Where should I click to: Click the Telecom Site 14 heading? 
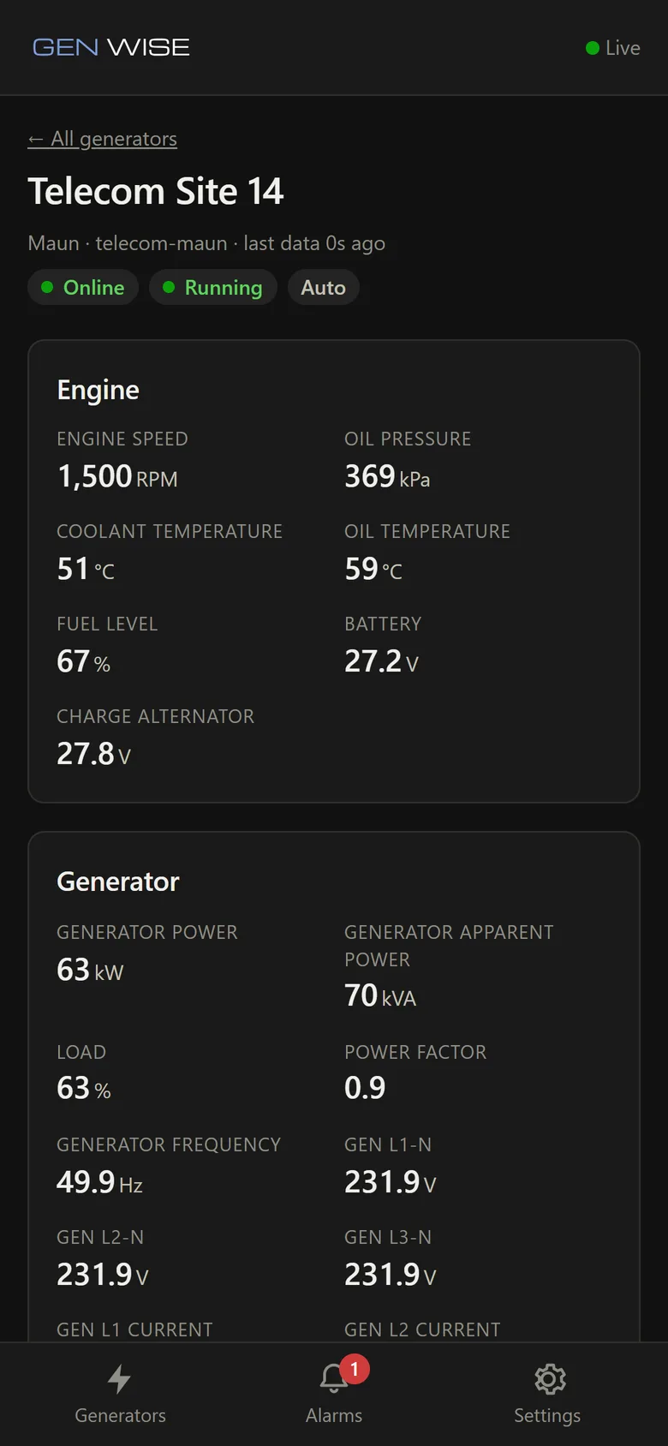click(155, 191)
